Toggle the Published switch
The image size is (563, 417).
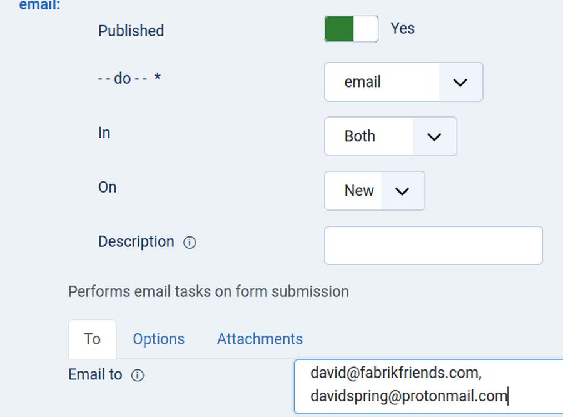click(351, 29)
